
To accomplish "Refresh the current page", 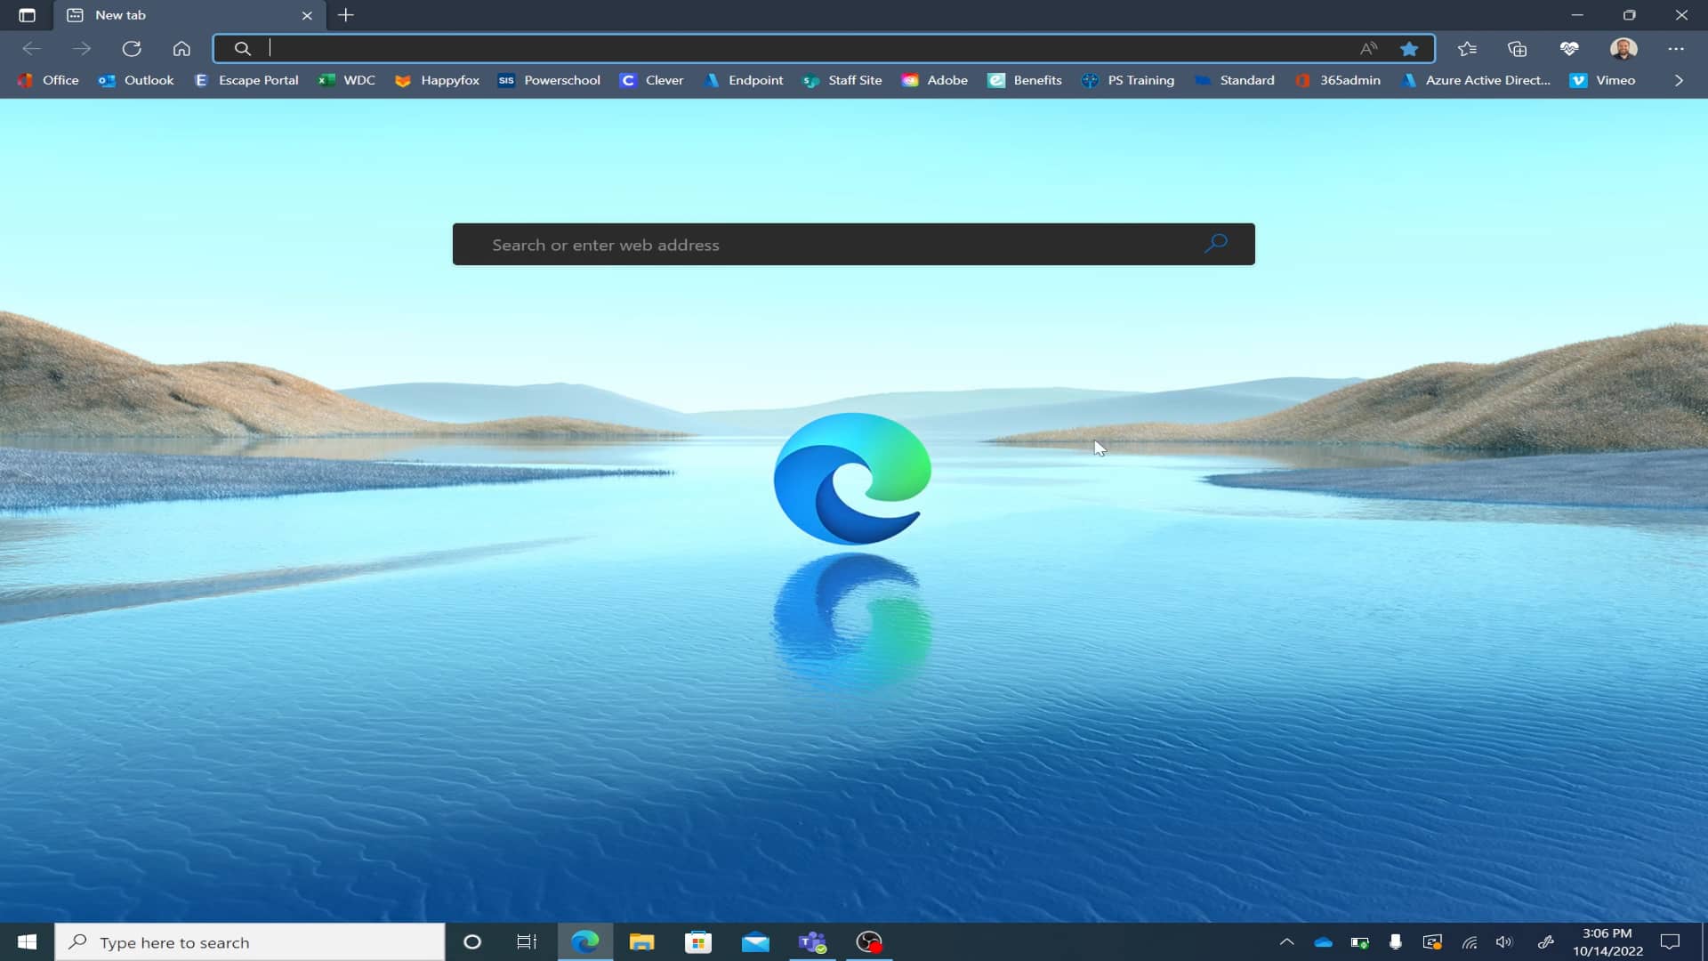I will click(x=132, y=49).
